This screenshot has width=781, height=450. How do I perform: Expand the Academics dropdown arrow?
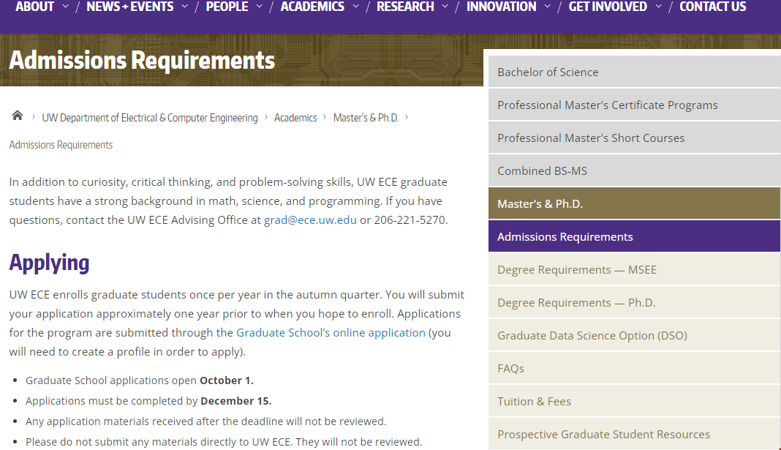[x=356, y=7]
